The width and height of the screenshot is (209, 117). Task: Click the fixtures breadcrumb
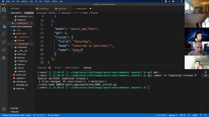coord(52,13)
